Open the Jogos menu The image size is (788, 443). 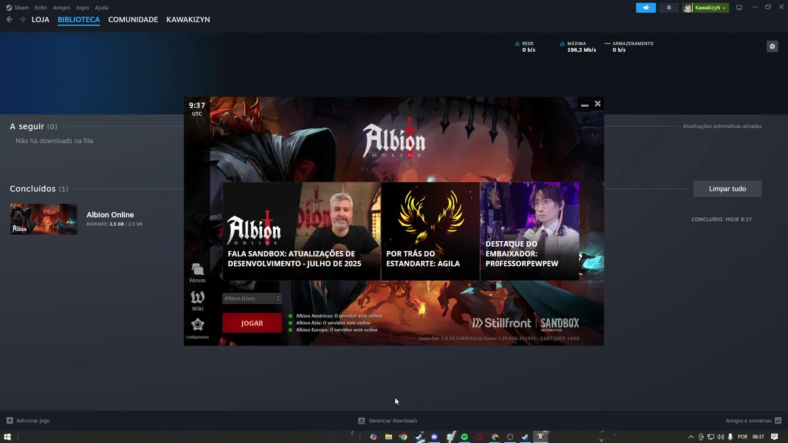(x=82, y=7)
